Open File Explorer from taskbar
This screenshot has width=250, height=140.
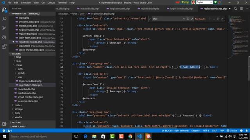point(95,136)
